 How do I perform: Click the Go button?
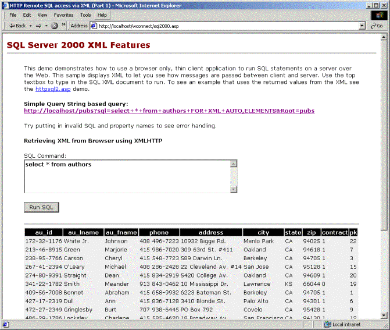click(377, 26)
